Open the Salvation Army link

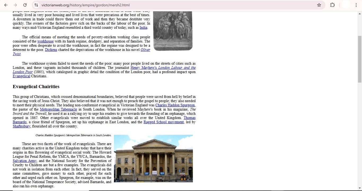[x=25, y=161]
